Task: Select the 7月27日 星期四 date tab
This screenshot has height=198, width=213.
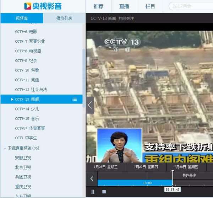Action: 146,167
